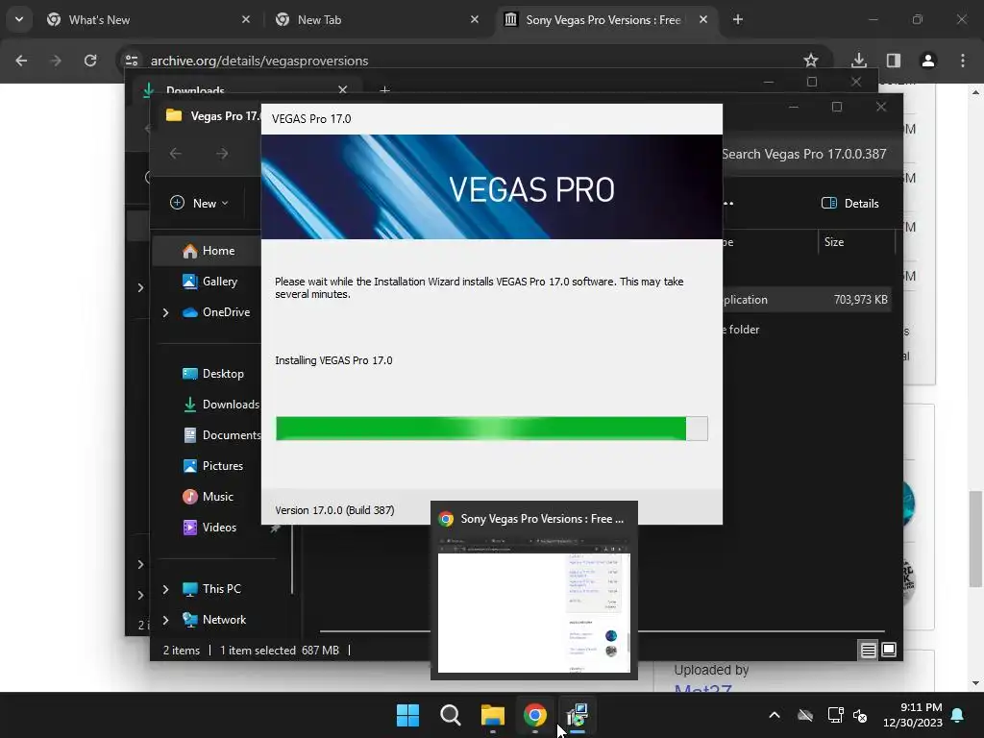Open Windows Start menu
This screenshot has width=984, height=738.
(407, 715)
